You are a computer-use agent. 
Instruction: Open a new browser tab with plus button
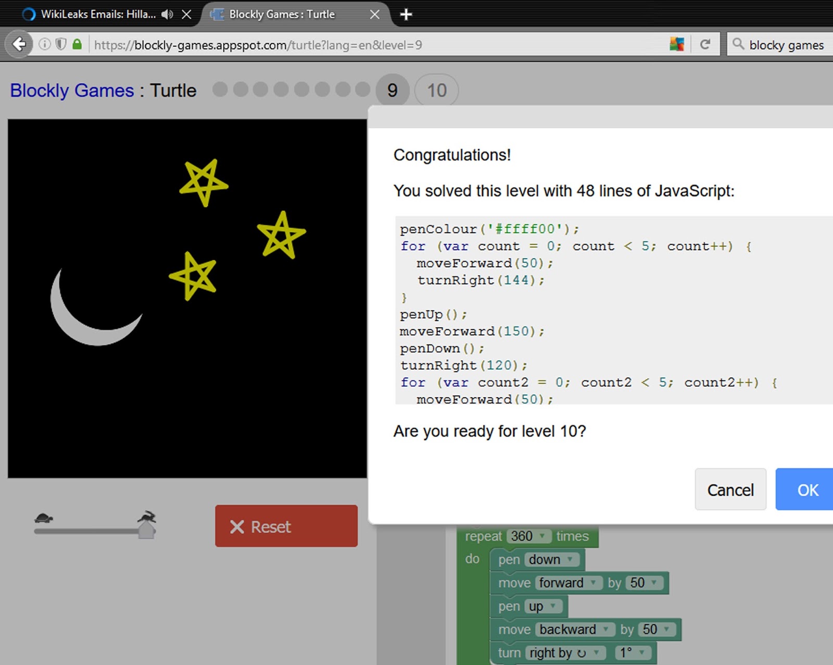point(406,15)
